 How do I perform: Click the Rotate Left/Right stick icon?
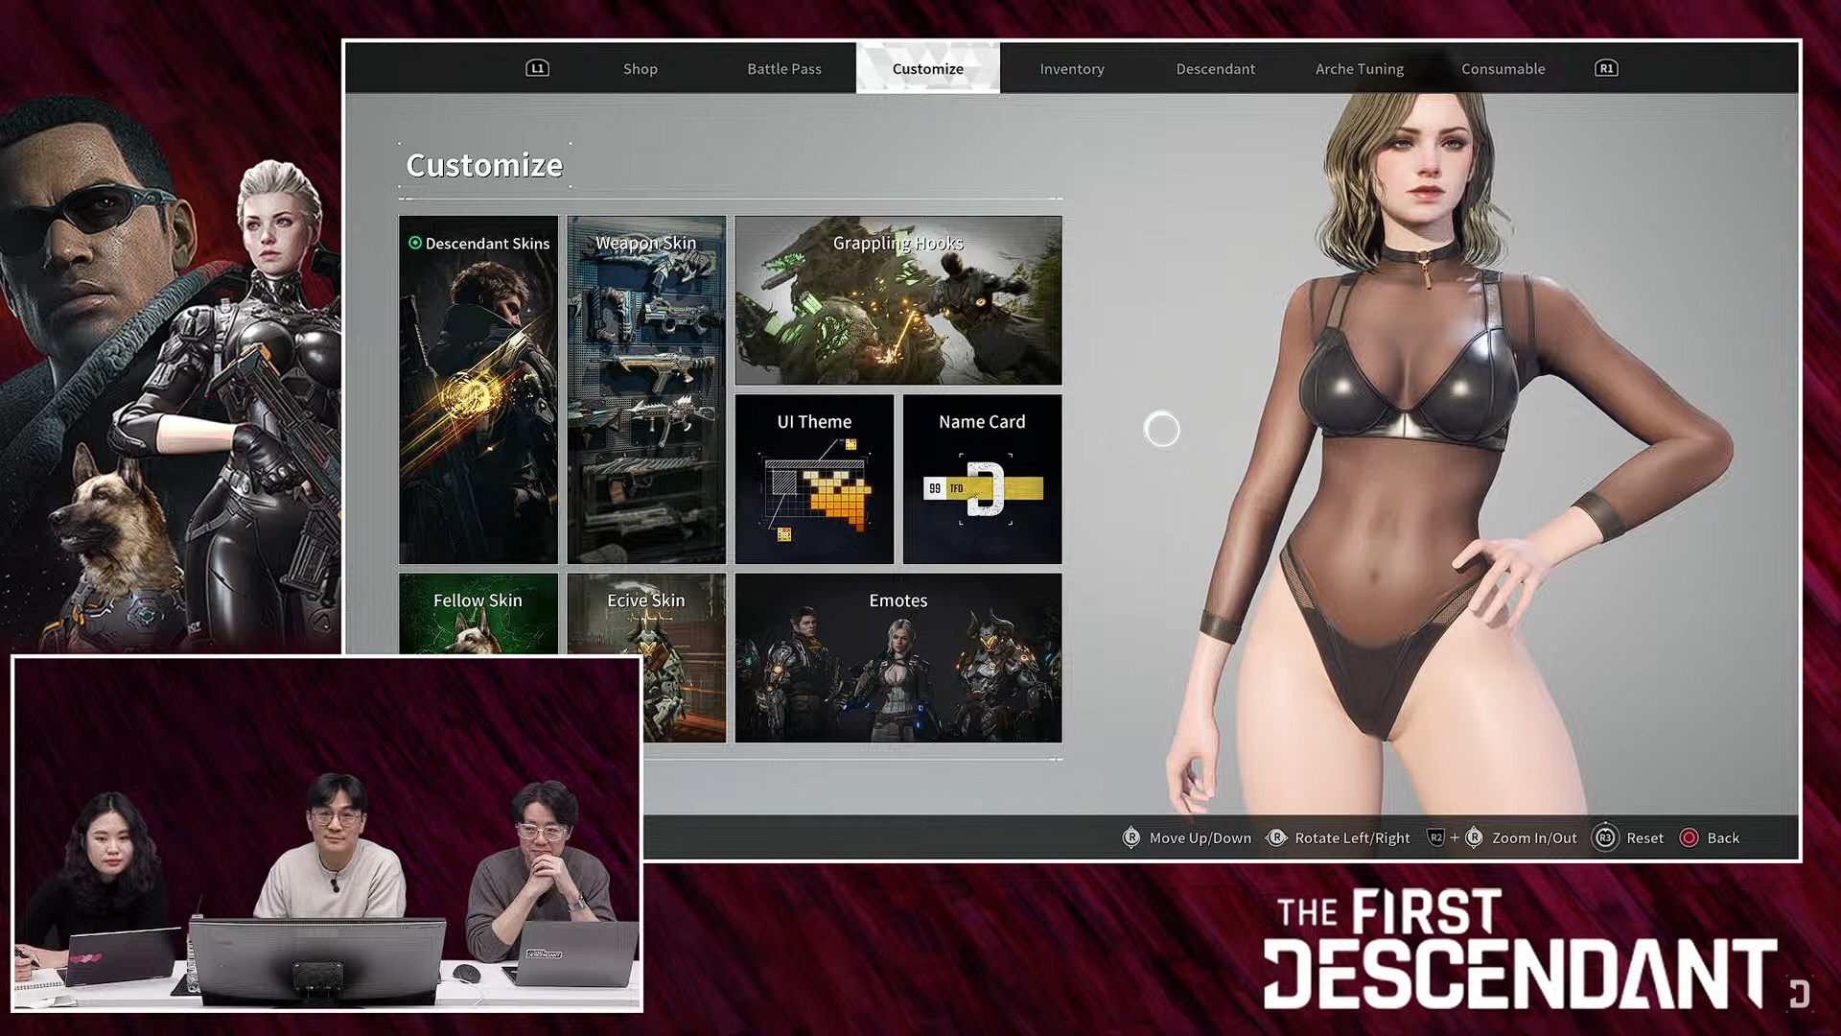coord(1276,837)
